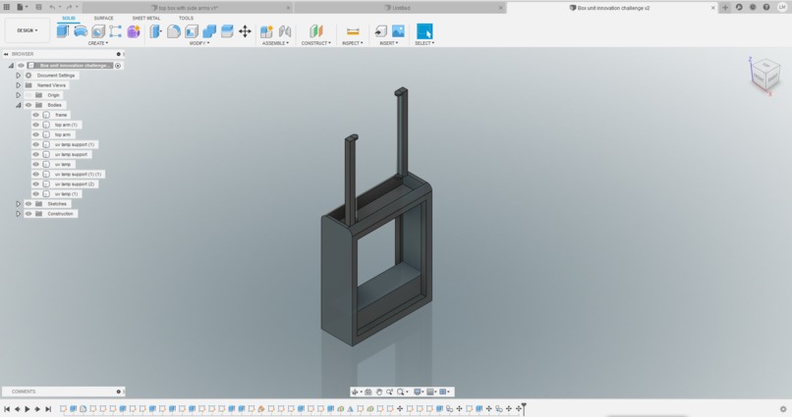Select the Extrude tool in Create
Screen dimensions: 792x417
click(x=63, y=31)
